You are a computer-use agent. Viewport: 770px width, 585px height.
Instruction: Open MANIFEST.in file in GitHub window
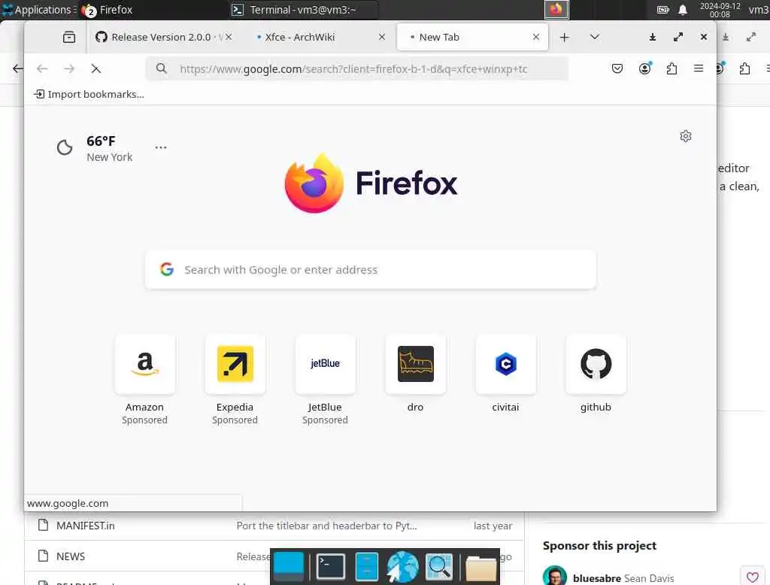coord(86,526)
